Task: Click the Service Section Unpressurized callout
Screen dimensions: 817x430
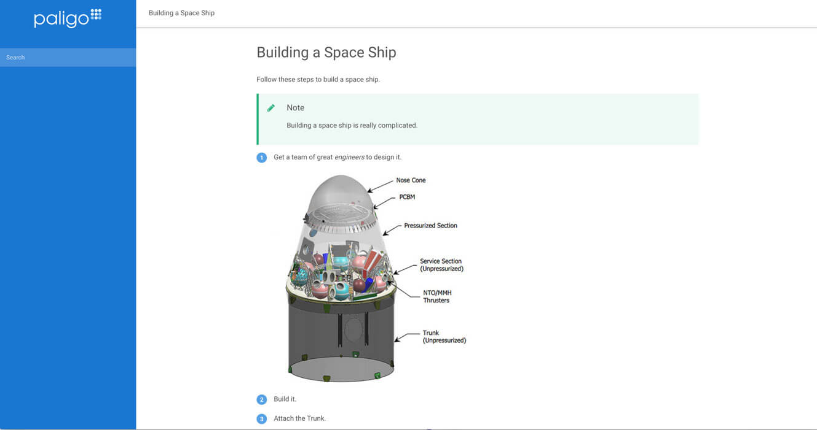Action: pyautogui.click(x=441, y=265)
